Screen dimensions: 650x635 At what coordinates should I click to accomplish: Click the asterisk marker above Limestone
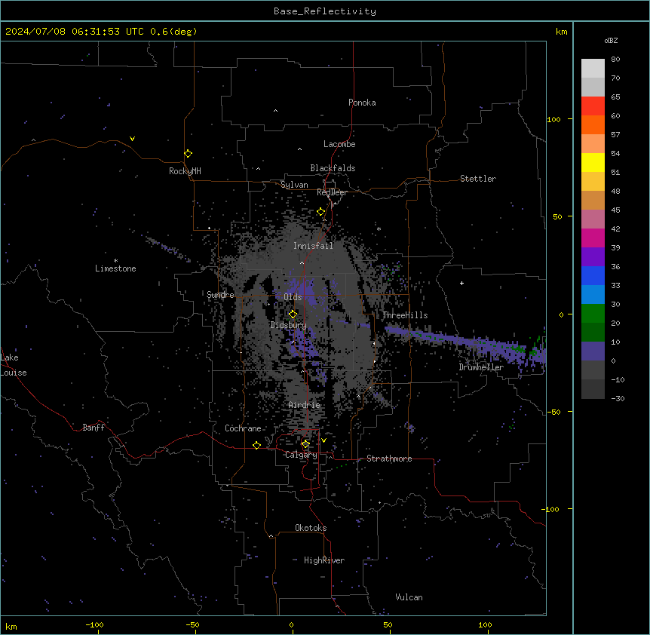(x=115, y=261)
